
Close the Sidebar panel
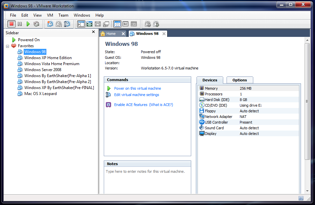click(x=93, y=32)
